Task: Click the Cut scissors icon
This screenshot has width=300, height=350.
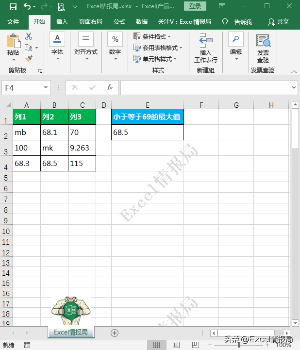Action: pyautogui.click(x=29, y=36)
